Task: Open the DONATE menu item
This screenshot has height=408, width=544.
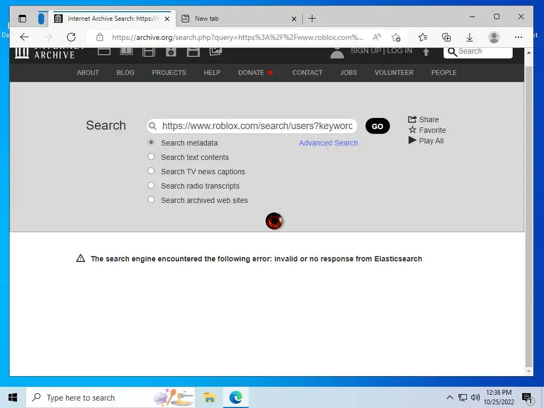Action: (x=256, y=72)
